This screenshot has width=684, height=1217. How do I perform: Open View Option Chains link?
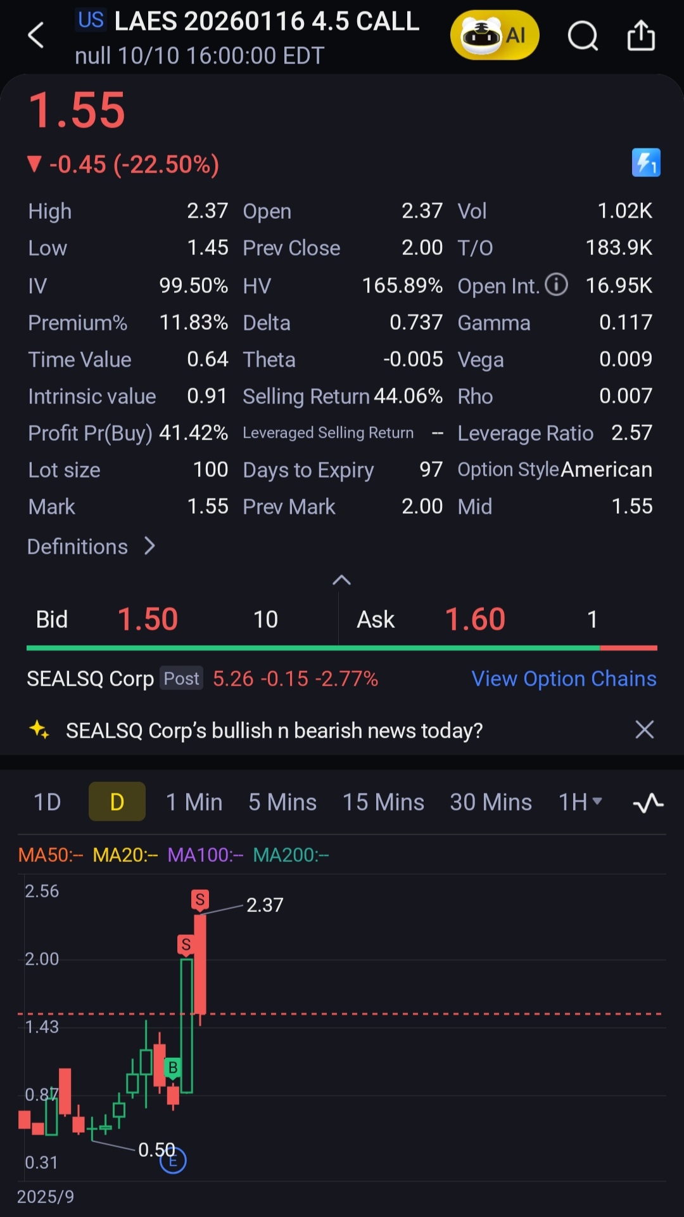pyautogui.click(x=564, y=679)
